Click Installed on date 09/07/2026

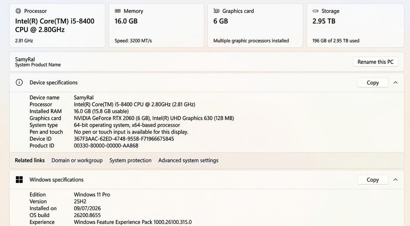pyautogui.click(x=87, y=208)
